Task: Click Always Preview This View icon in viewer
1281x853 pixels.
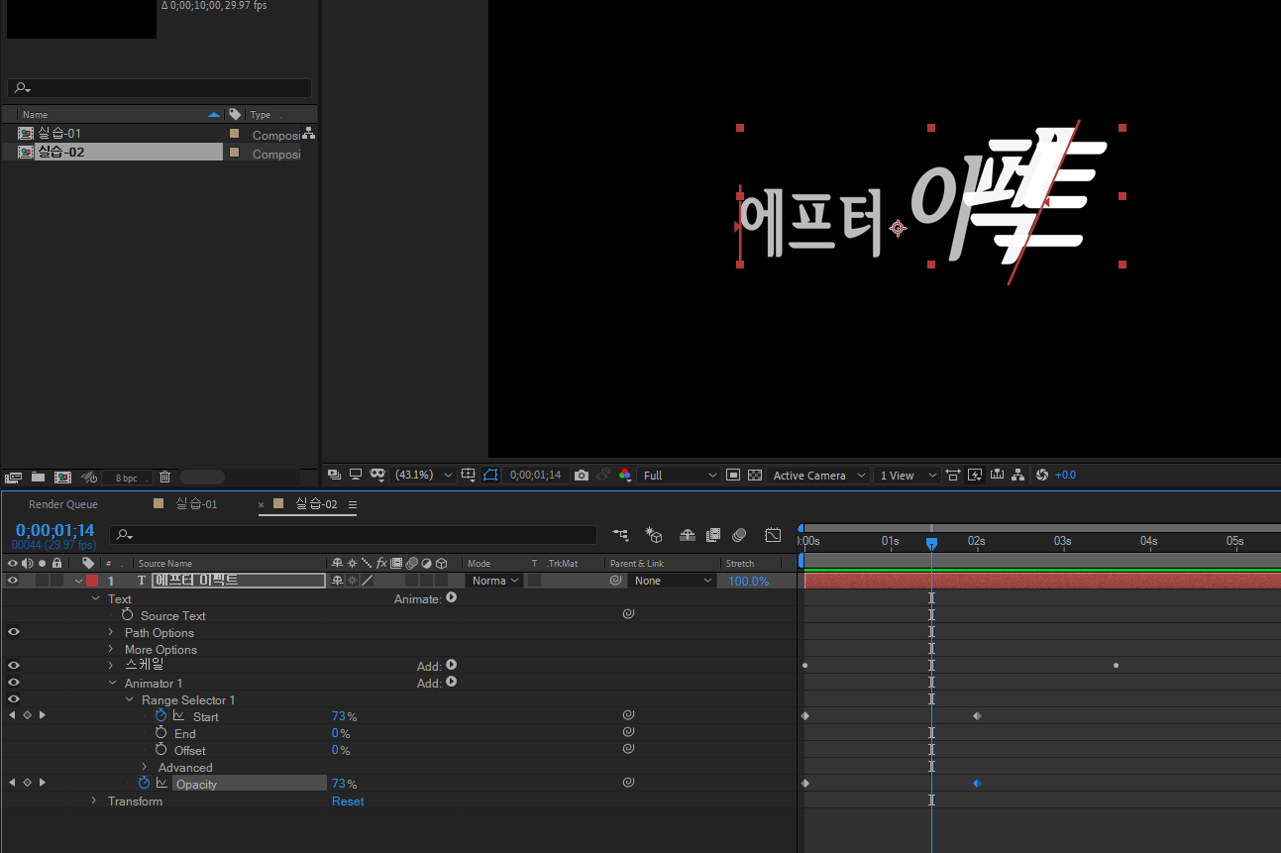Action: pyautogui.click(x=334, y=476)
